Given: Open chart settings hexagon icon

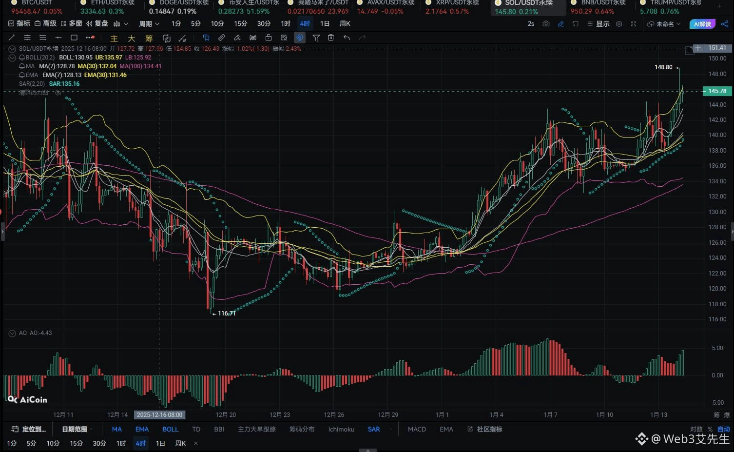Looking at the screenshot, I should pyautogui.click(x=619, y=23).
